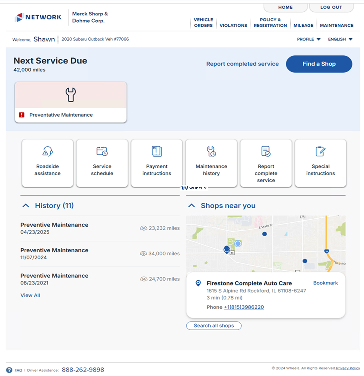The width and height of the screenshot is (364, 376).
Task: Open the FAQ help icon in footer
Action: (x=9, y=370)
